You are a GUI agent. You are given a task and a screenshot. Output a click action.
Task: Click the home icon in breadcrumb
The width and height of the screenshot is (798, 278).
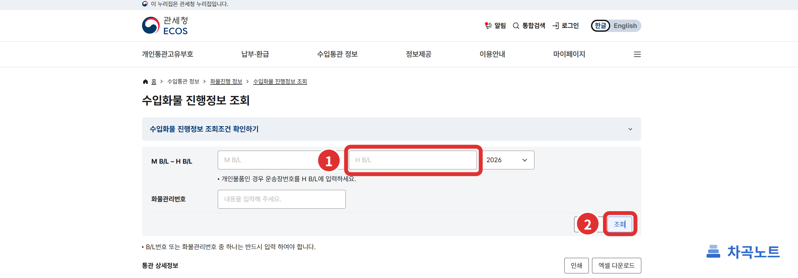145,82
